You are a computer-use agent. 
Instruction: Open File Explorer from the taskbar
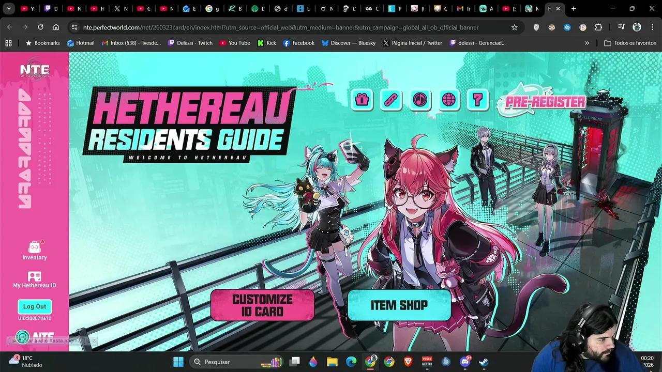point(332,362)
